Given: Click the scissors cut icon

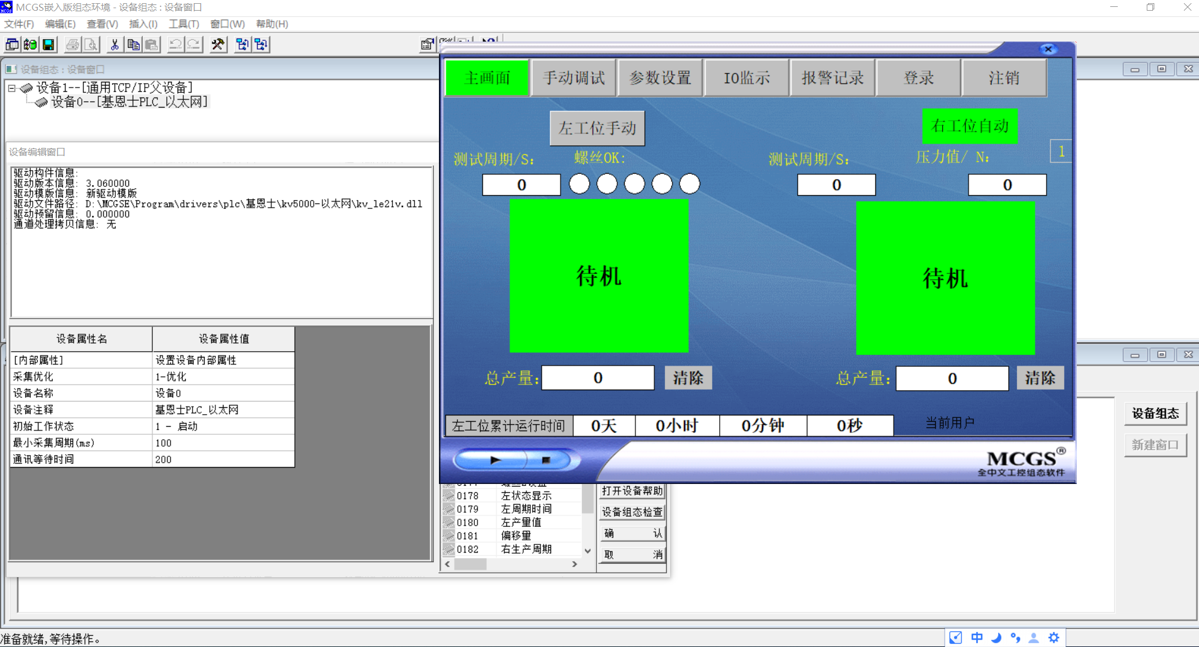Looking at the screenshot, I should click(x=114, y=45).
